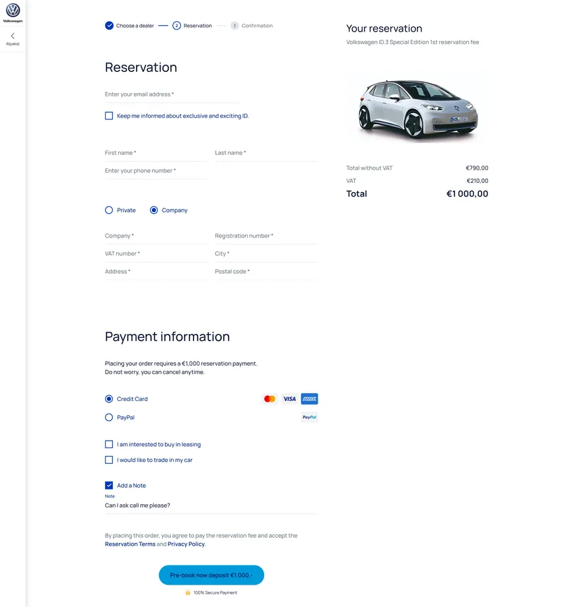Open the Confirmation step tab
The width and height of the screenshot is (568, 607).
tap(252, 26)
